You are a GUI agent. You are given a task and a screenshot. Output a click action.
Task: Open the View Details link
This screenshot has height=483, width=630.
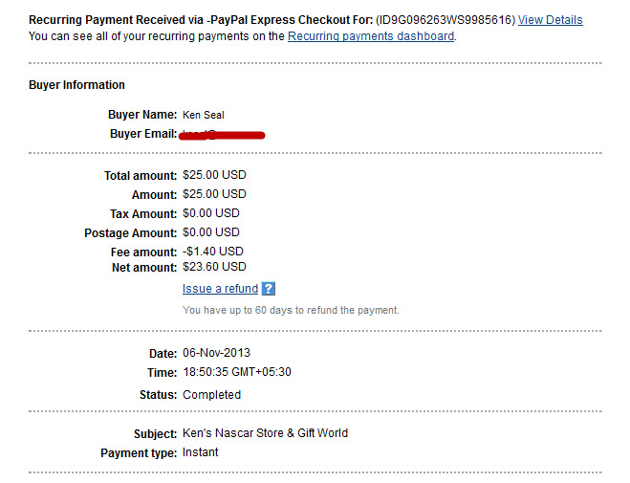(x=550, y=20)
